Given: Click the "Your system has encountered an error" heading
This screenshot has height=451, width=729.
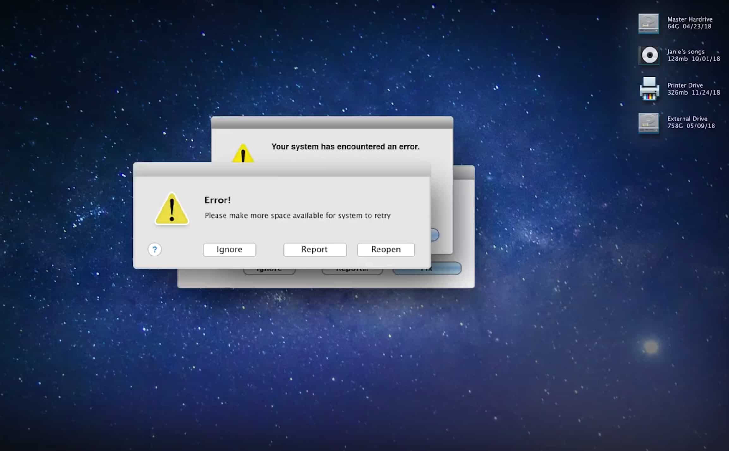Looking at the screenshot, I should pyautogui.click(x=345, y=147).
